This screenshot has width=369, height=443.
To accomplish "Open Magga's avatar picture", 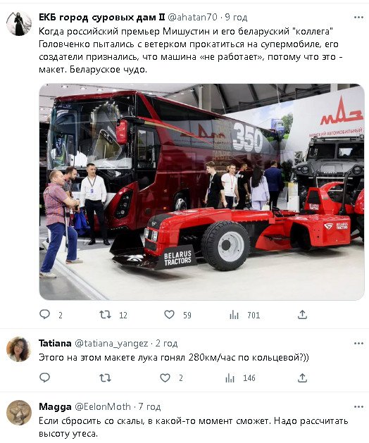I will click(18, 413).
